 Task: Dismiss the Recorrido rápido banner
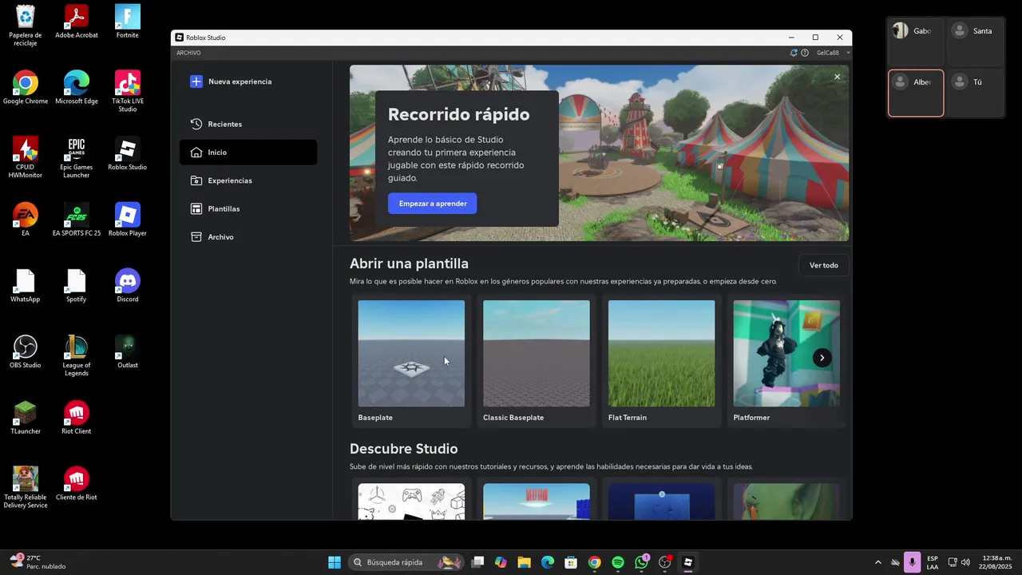click(x=837, y=77)
